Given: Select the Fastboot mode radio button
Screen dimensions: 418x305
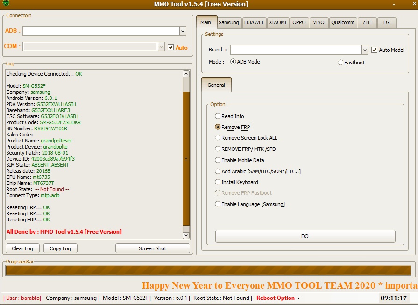Looking at the screenshot, I should pos(340,63).
